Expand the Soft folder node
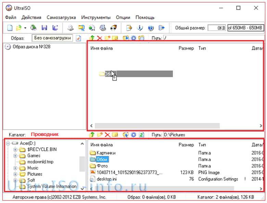 (x=15, y=180)
